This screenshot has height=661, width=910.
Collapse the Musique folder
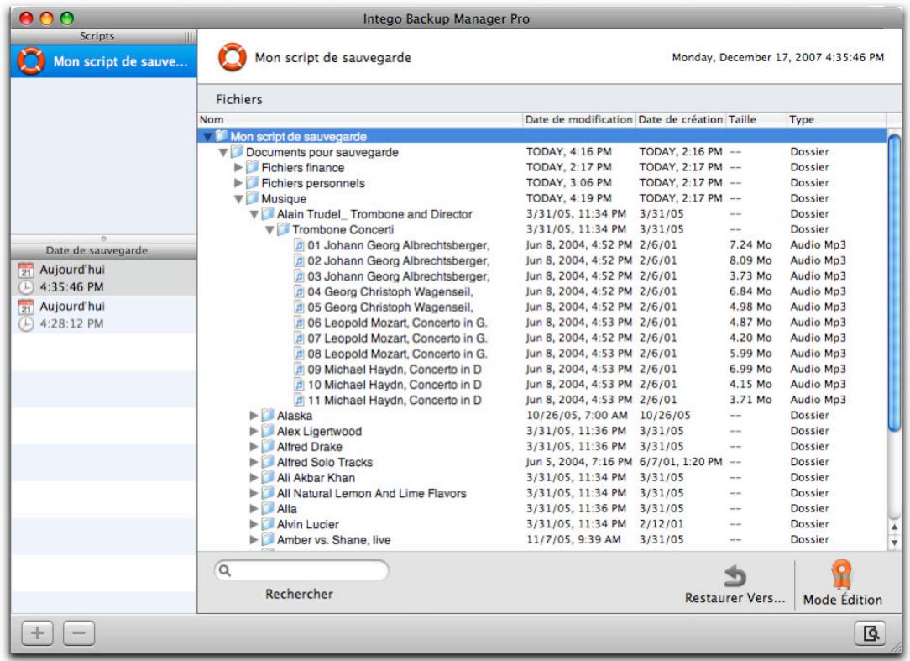point(238,199)
